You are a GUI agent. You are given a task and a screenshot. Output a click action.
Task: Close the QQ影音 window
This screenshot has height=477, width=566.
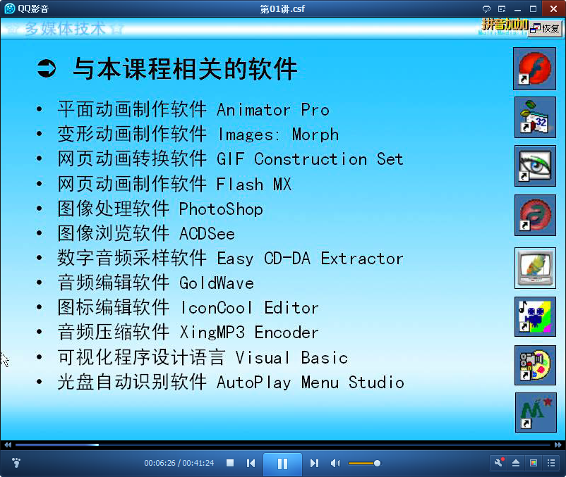(x=553, y=8)
